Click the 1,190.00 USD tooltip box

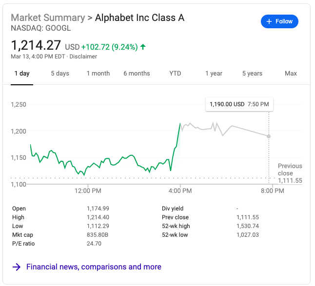(239, 104)
